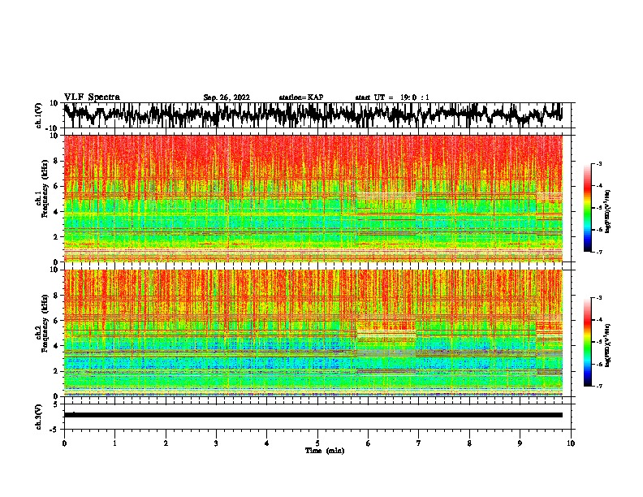Click the "-7" label on ch.2 color bar
The height and width of the screenshot is (497, 643).
pyautogui.click(x=599, y=387)
